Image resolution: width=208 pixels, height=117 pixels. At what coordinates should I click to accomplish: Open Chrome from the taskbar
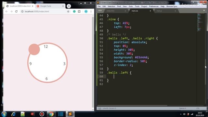pos(51,114)
